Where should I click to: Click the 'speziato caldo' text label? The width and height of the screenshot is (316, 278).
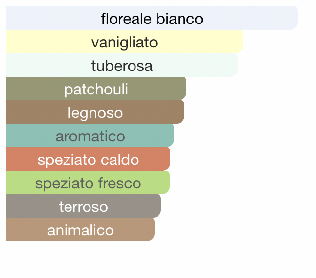click(88, 160)
